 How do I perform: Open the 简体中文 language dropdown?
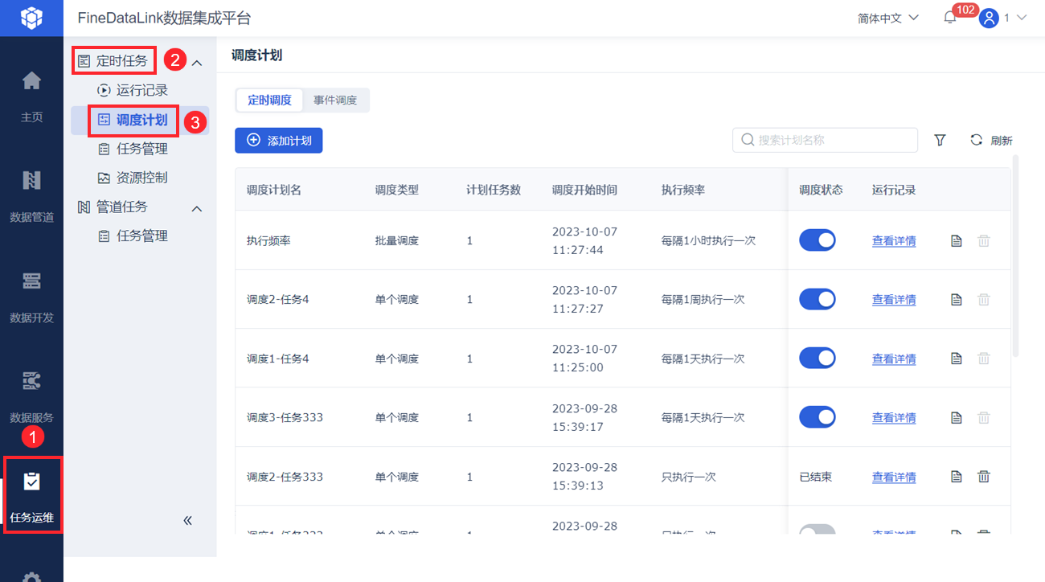click(887, 18)
